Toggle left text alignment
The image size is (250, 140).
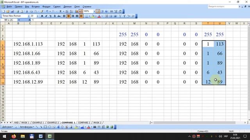pos(64,16)
